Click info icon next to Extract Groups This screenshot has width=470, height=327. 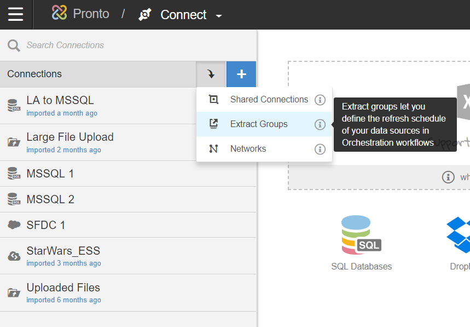point(320,124)
